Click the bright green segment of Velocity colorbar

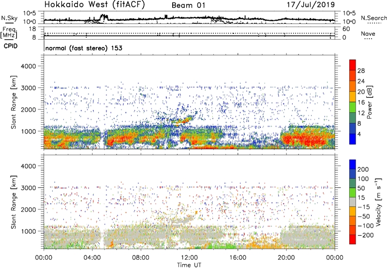(353, 193)
